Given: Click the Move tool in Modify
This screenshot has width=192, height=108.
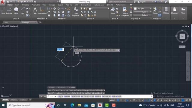Looking at the screenshot, I should [x=55, y=9].
